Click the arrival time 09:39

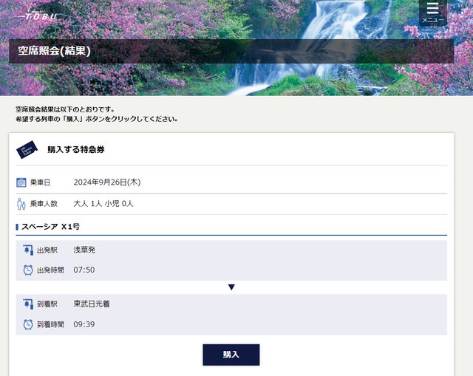[x=84, y=324]
